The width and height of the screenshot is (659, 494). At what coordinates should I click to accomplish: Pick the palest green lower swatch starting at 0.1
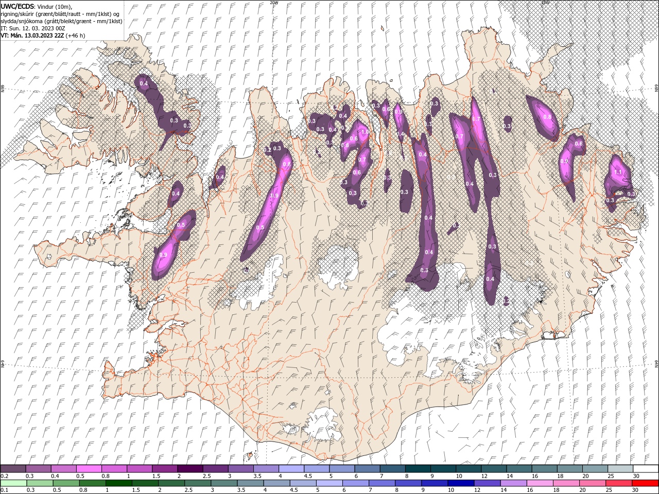pyautogui.click(x=13, y=483)
